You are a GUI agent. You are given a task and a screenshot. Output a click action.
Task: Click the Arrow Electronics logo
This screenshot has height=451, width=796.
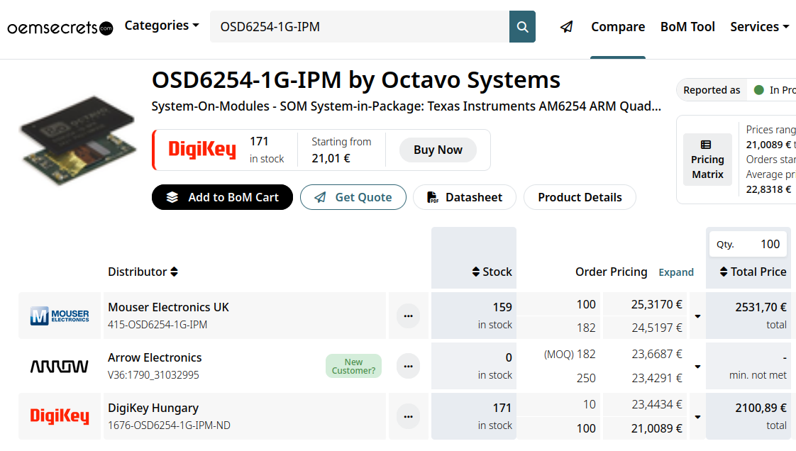pos(60,367)
